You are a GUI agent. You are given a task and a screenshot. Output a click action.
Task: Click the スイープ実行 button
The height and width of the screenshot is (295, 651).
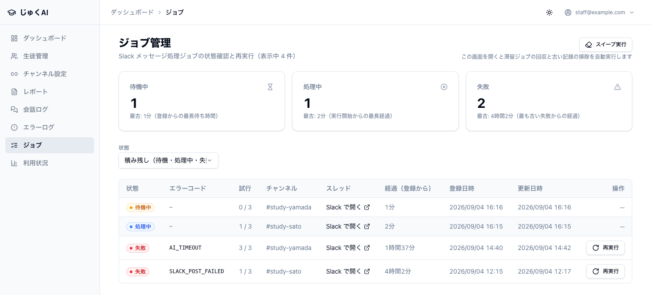[x=606, y=45]
